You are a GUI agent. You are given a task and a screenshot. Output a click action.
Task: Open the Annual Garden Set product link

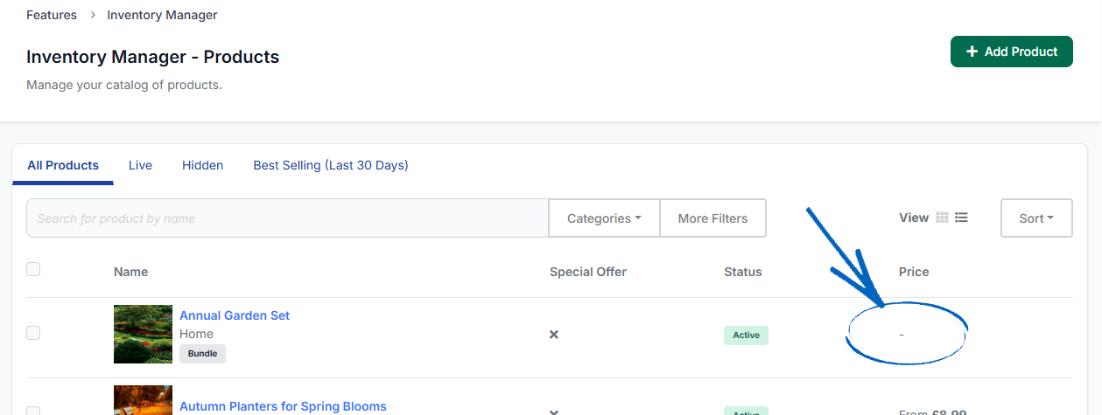tap(235, 315)
